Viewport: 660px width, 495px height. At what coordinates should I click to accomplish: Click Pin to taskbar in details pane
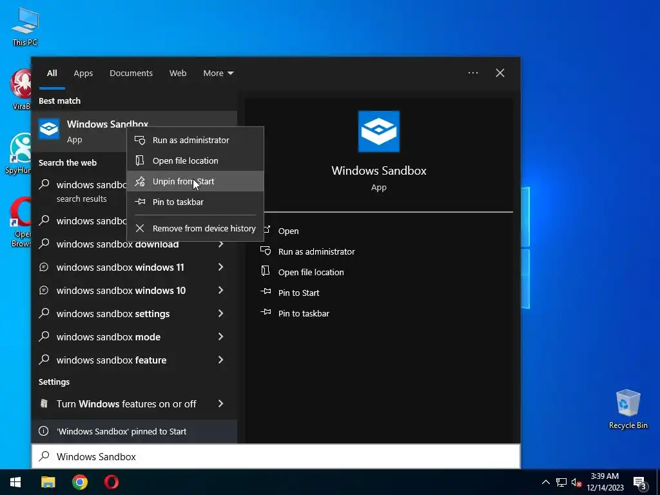click(x=304, y=314)
